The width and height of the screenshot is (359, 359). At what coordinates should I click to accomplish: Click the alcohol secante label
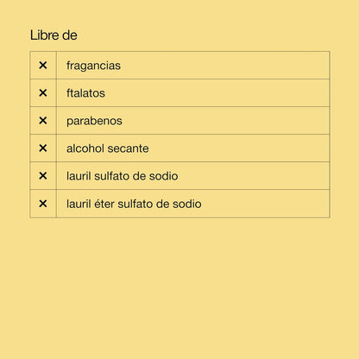pyautogui.click(x=108, y=148)
